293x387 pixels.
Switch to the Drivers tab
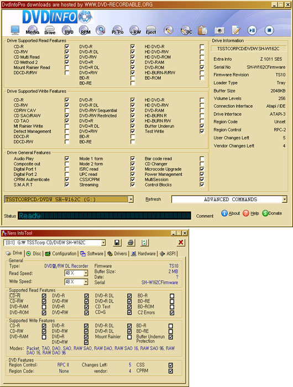tap(117, 253)
